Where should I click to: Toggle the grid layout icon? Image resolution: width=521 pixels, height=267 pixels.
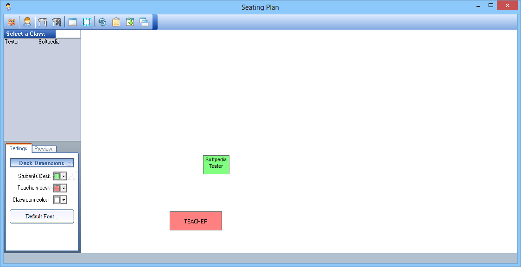(x=72, y=22)
